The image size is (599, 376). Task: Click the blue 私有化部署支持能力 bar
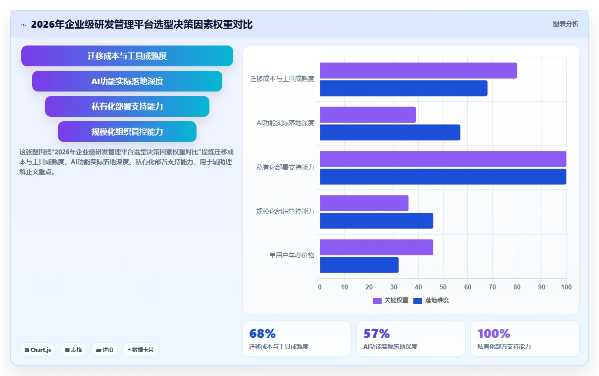[x=443, y=177]
